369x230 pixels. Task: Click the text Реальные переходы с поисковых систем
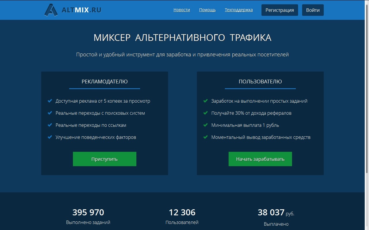pos(100,113)
